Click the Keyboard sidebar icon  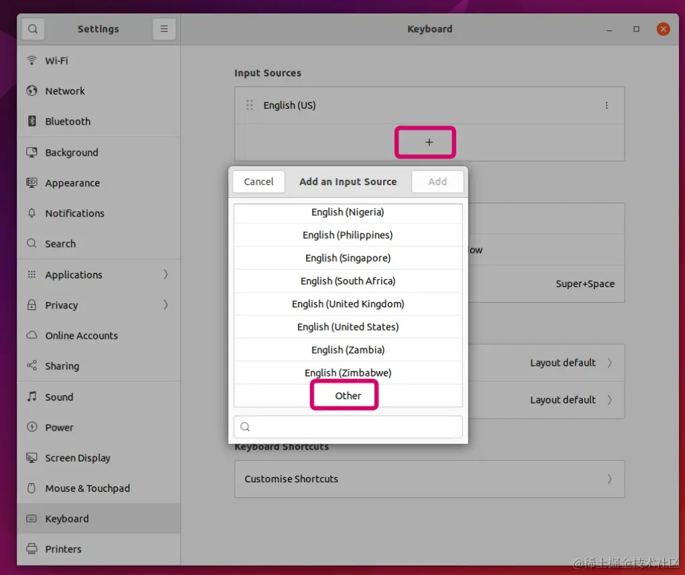point(32,518)
